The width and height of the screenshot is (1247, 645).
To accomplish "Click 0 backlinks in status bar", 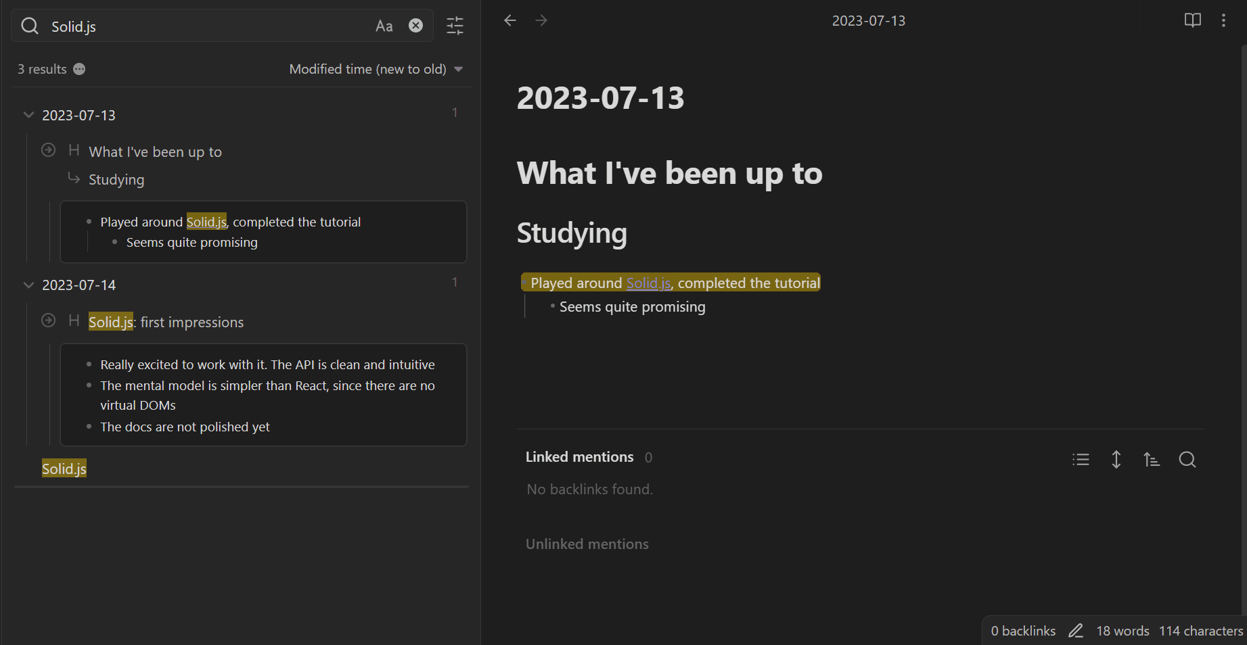I will [1023, 631].
